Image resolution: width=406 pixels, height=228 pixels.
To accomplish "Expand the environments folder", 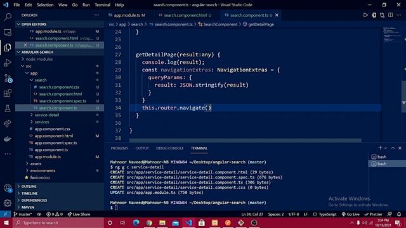I will pos(43,170).
